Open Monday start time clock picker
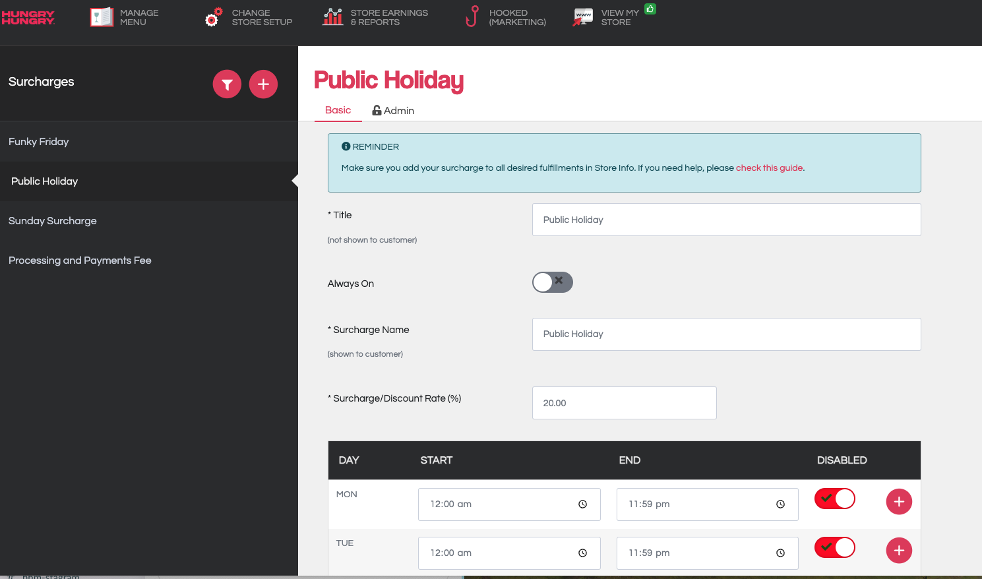982x579 pixels. click(x=582, y=504)
